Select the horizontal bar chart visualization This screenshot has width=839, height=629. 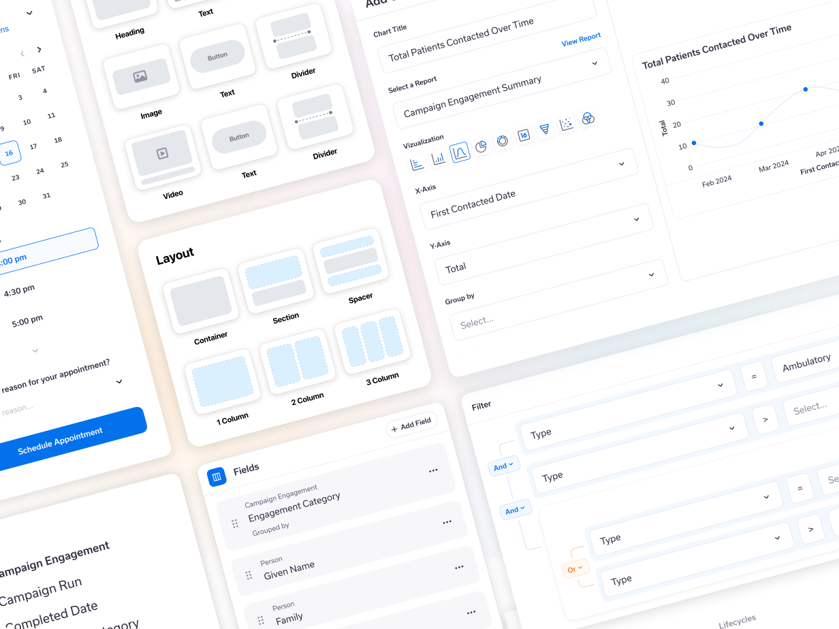click(417, 164)
